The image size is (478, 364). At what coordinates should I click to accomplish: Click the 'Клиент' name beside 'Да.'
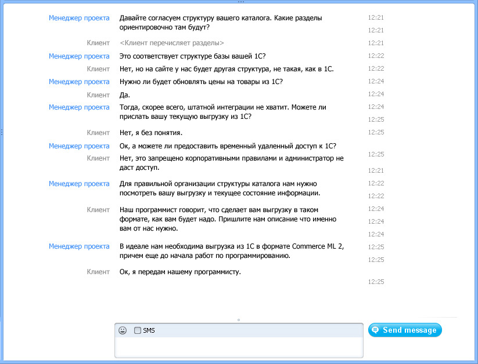pyautogui.click(x=98, y=94)
